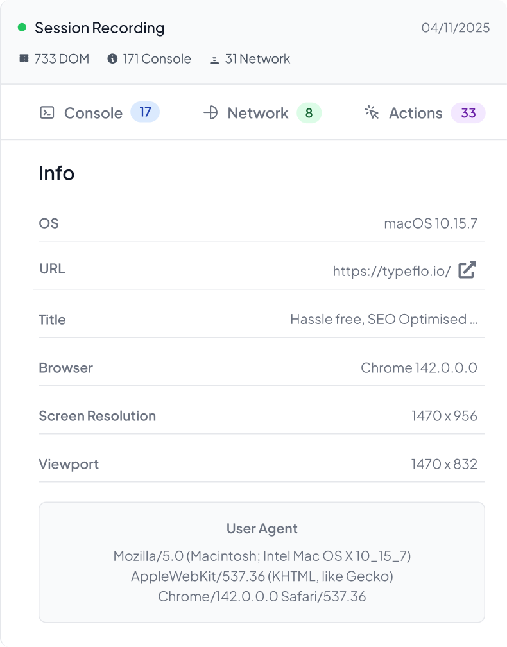This screenshot has width=507, height=647.
Task: Click the Actions badge showing 33
Action: tap(468, 113)
